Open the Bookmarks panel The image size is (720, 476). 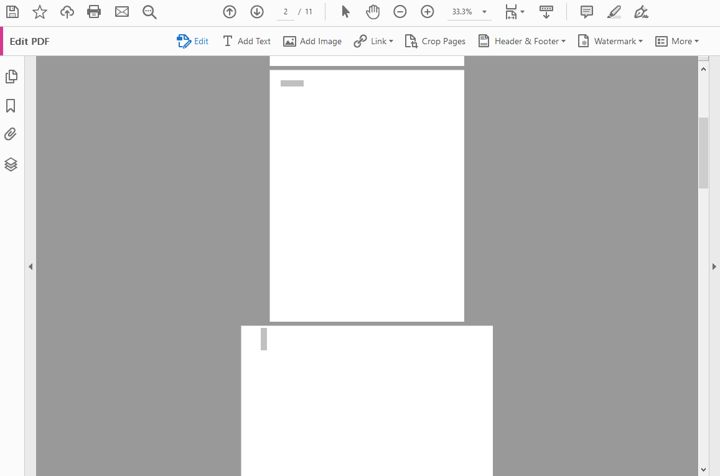click(11, 106)
